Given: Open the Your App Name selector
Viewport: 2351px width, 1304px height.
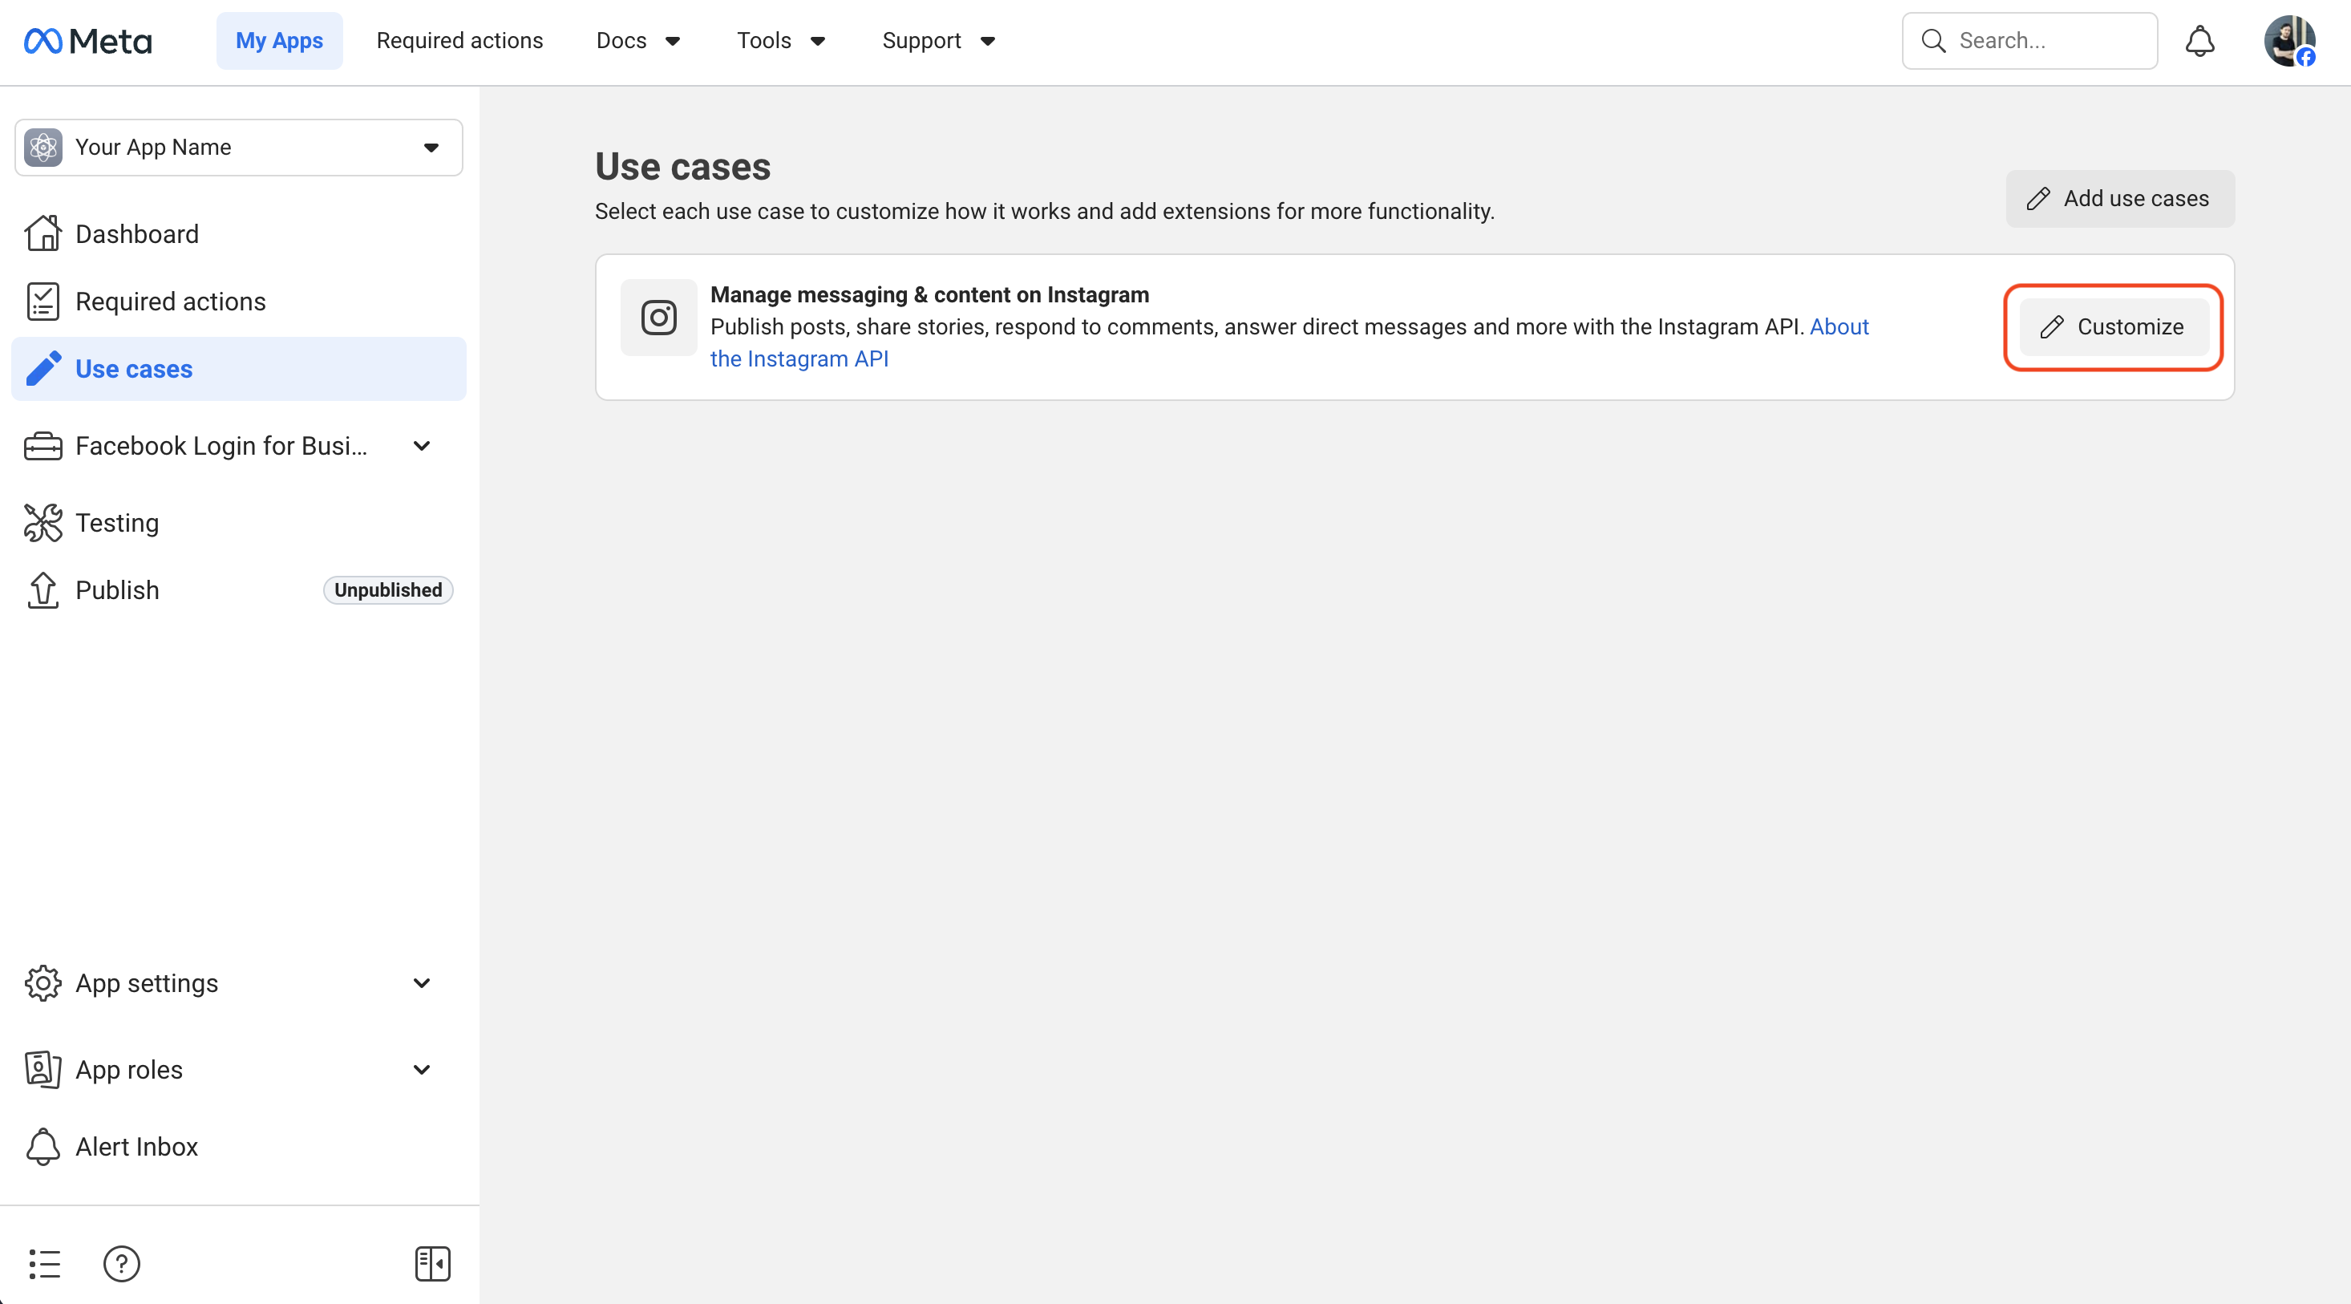Looking at the screenshot, I should [x=238, y=148].
